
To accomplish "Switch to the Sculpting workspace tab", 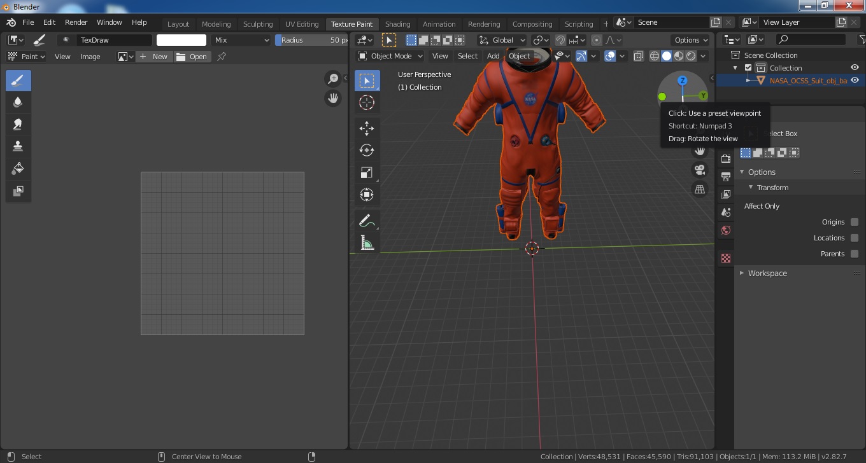I will pos(258,24).
